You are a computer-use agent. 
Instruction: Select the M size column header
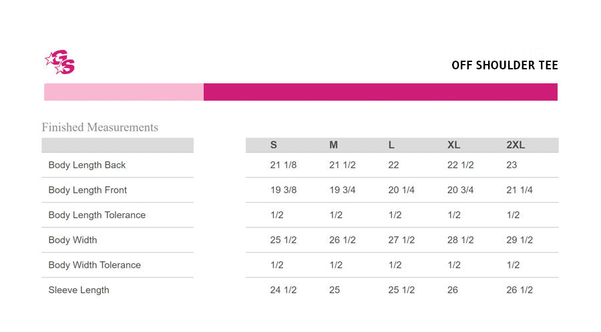[x=333, y=145]
